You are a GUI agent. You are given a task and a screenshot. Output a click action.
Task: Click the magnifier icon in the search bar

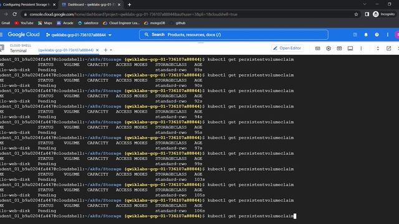click(x=147, y=35)
